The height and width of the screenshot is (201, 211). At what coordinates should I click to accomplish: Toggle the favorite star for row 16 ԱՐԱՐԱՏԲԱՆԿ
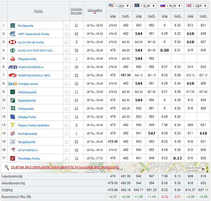(66, 150)
